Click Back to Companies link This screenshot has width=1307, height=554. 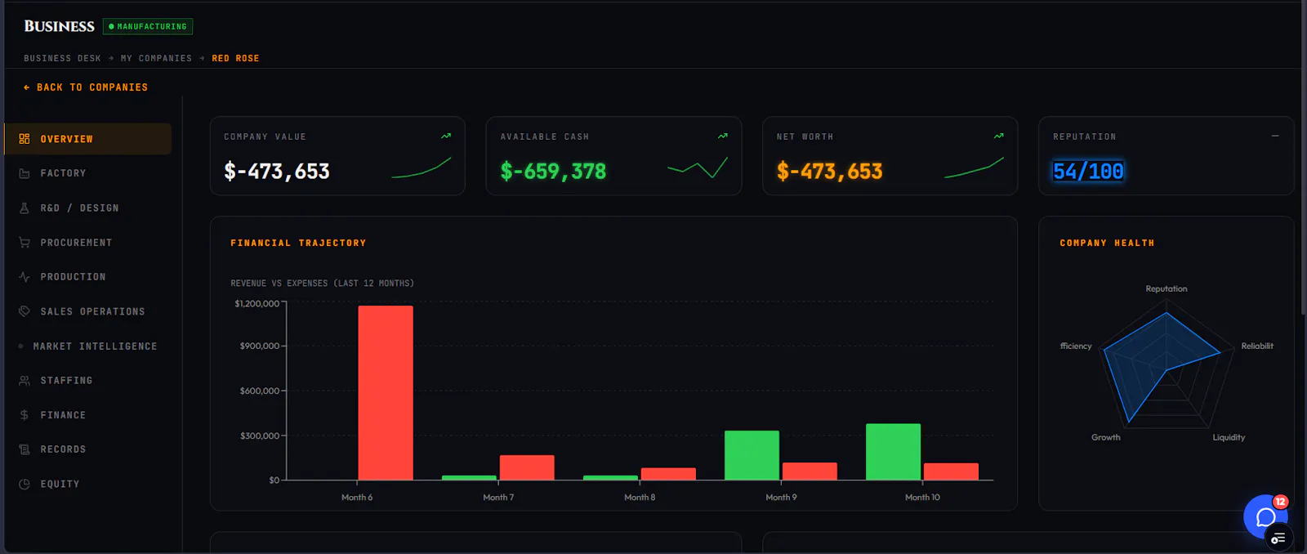pyautogui.click(x=86, y=87)
